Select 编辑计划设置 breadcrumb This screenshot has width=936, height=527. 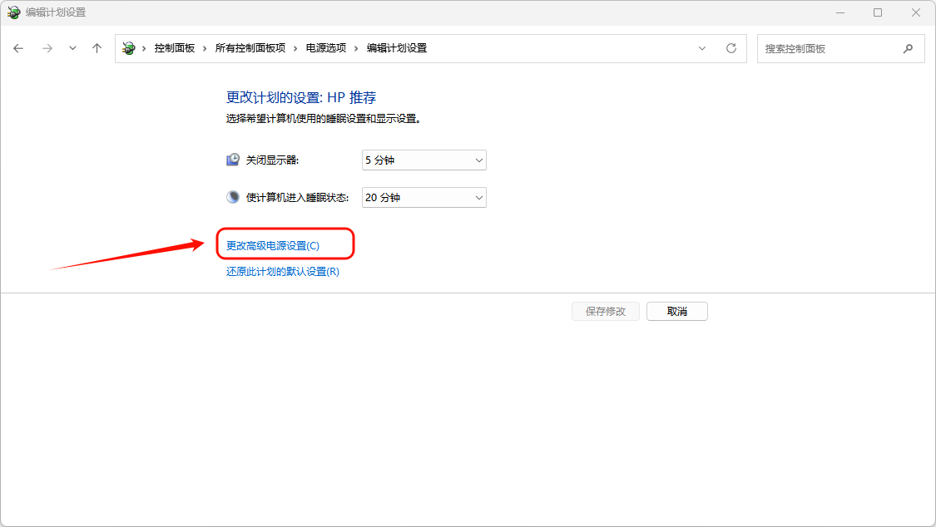pos(396,48)
